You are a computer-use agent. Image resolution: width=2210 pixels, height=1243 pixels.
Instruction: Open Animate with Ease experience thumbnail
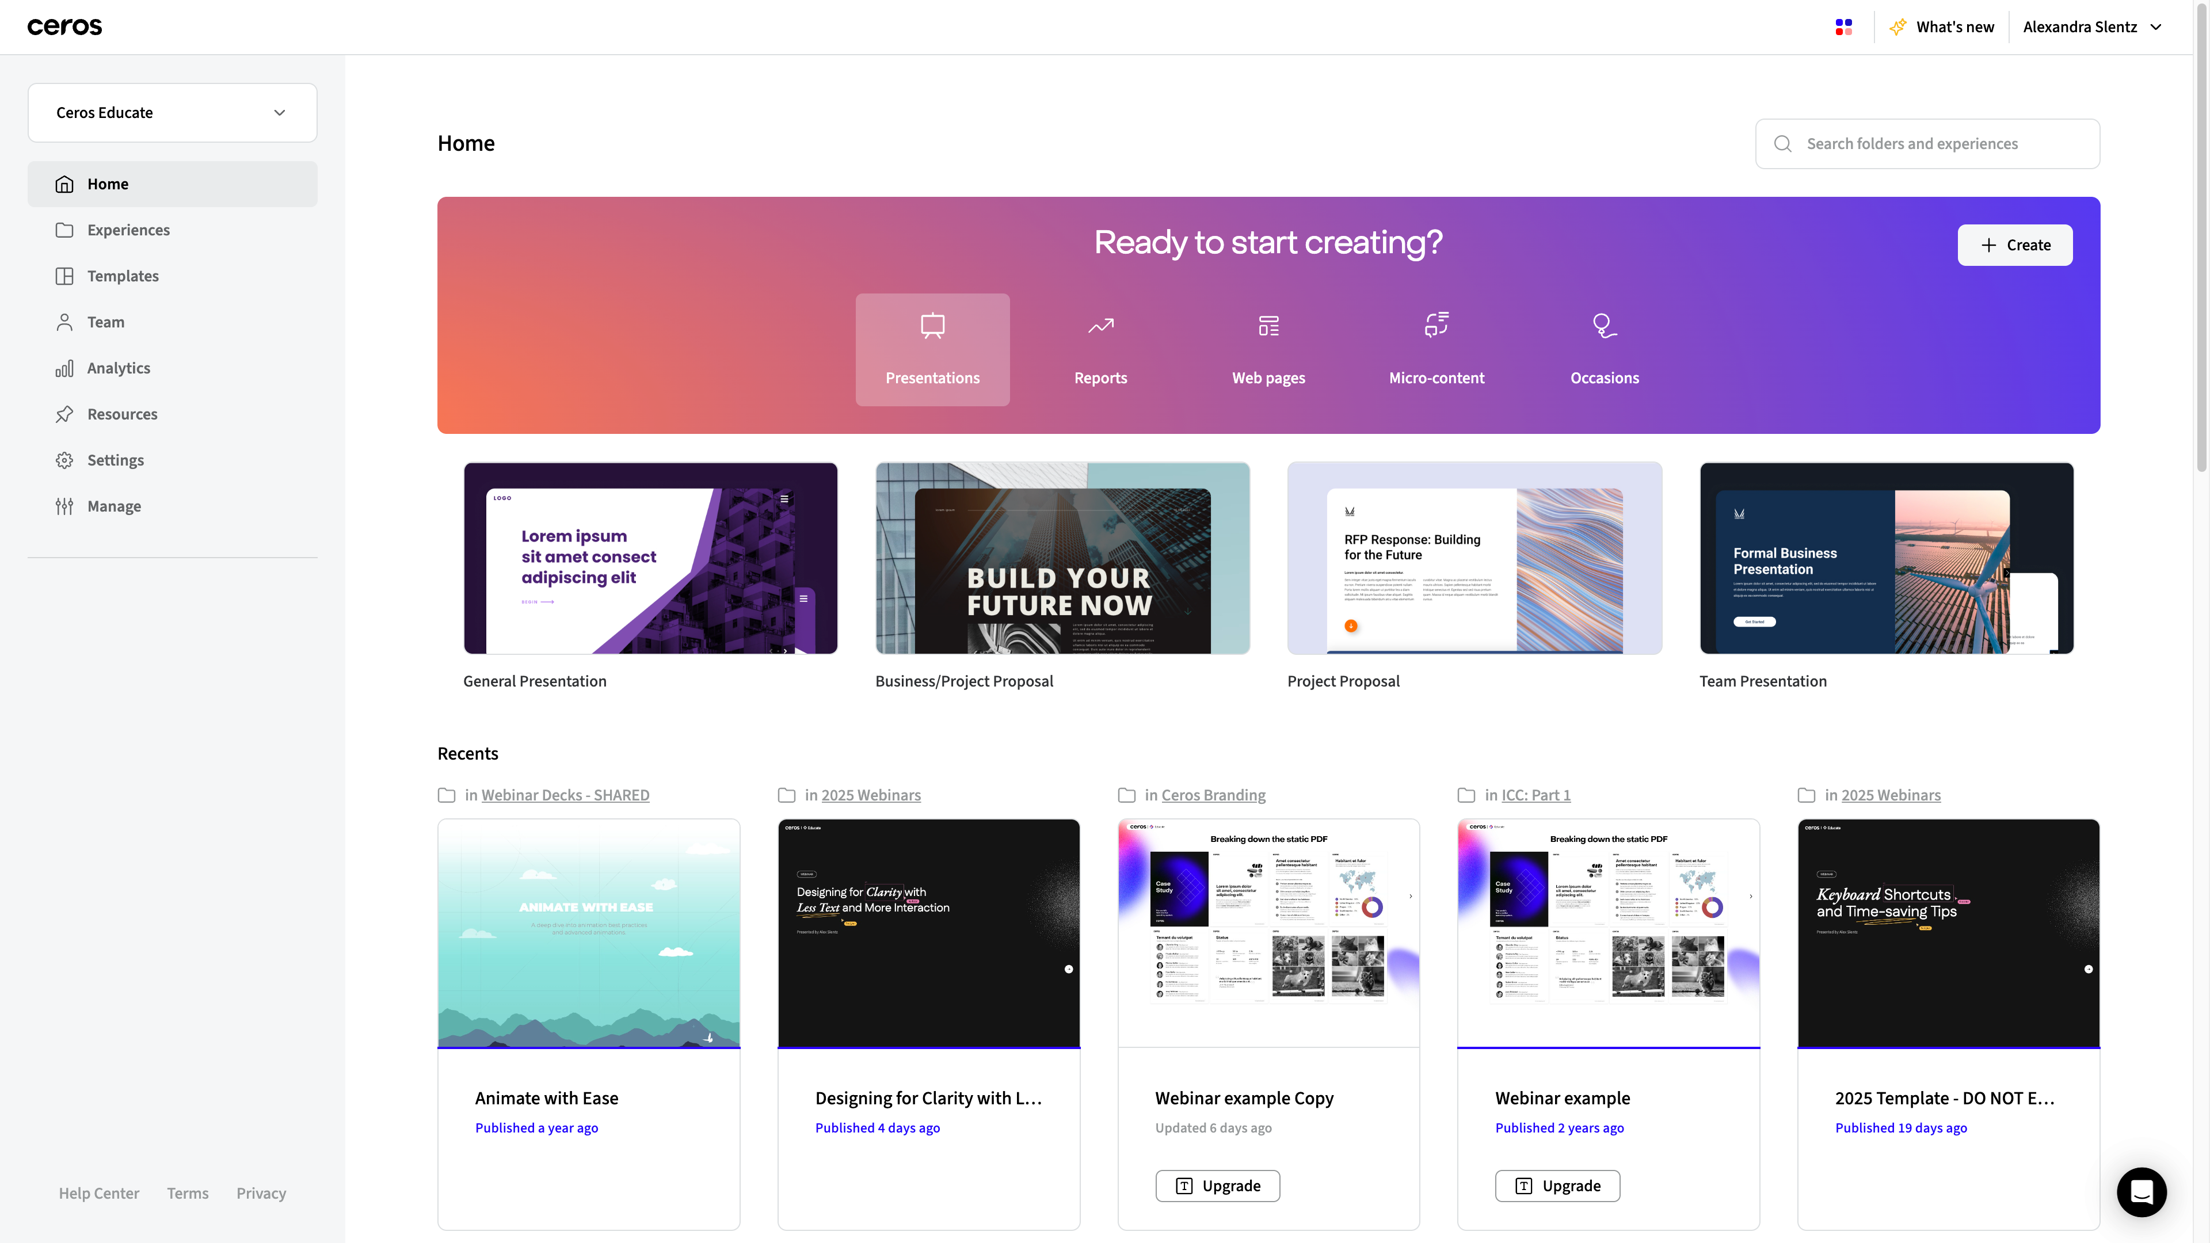(x=589, y=933)
